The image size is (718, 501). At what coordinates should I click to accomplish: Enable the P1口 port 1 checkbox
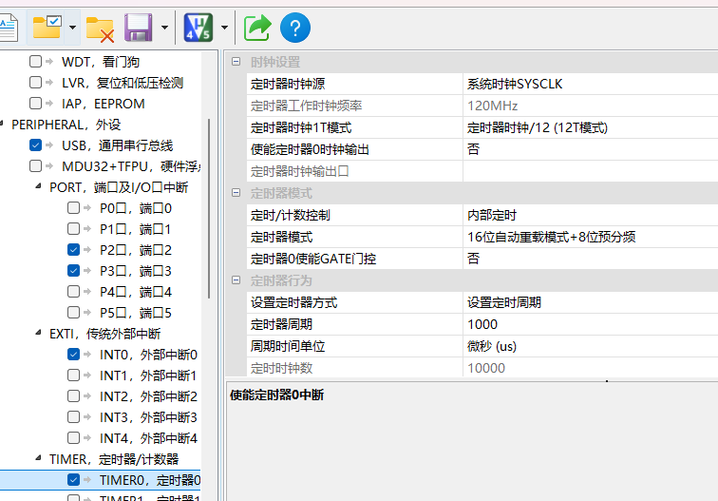(73, 229)
